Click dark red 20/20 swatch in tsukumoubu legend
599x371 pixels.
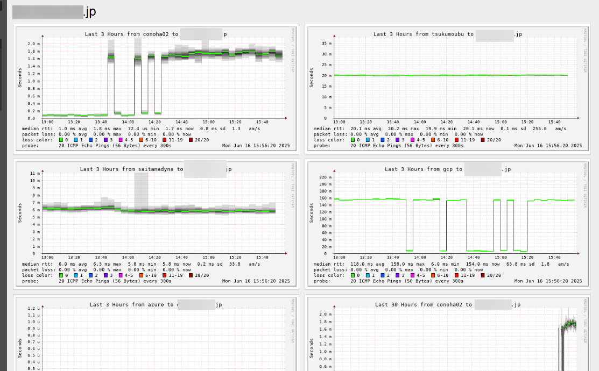(x=483, y=140)
